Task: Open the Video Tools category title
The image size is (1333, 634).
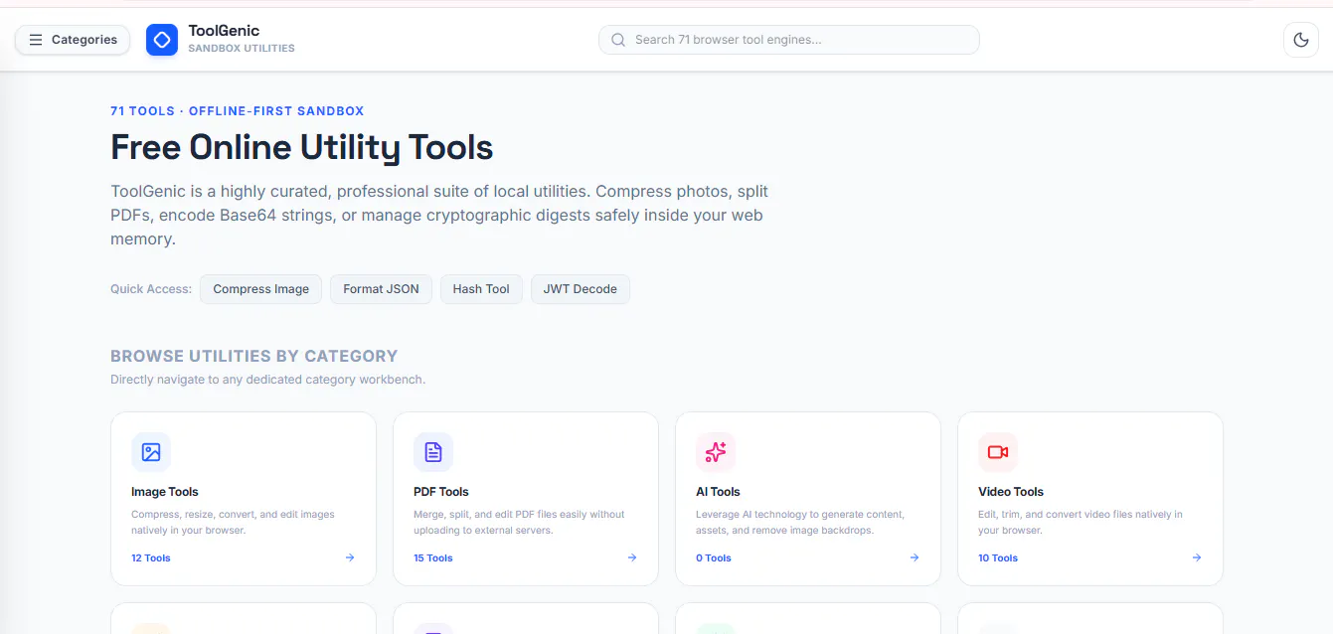Action: 1011,492
